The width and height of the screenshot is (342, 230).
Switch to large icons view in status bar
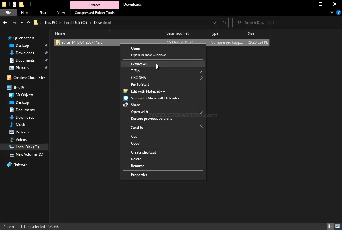[337, 226]
